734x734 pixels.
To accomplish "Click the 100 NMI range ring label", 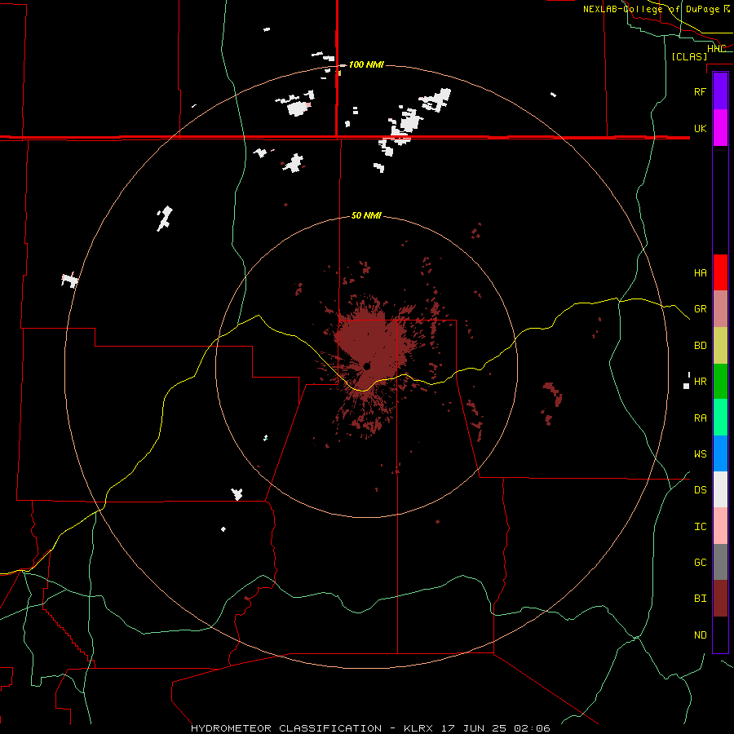I will [366, 64].
